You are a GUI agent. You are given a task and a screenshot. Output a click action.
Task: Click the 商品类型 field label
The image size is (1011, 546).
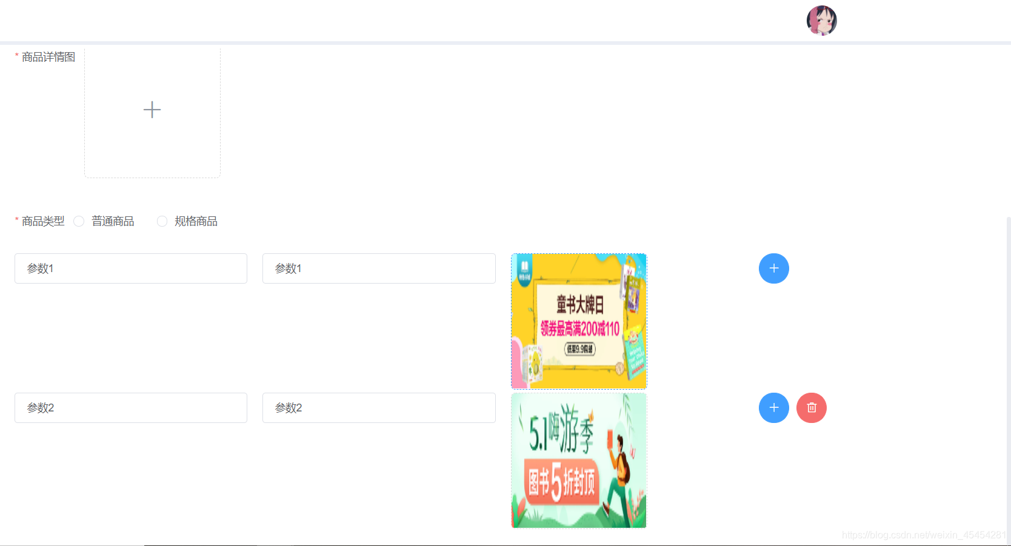click(43, 221)
